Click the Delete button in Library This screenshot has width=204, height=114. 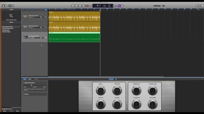click(x=11, y=111)
